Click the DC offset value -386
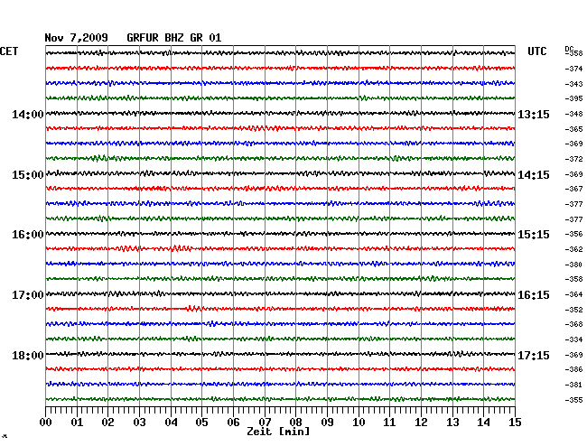Viewport: 587px width, 446px height. pyautogui.click(x=573, y=369)
